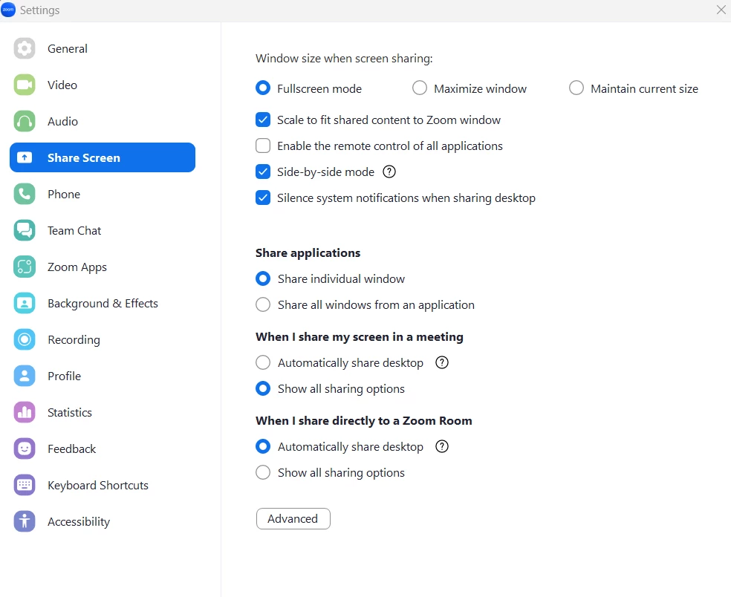This screenshot has height=597, width=731.
Task: Click the Recording circle icon
Action: (x=25, y=340)
